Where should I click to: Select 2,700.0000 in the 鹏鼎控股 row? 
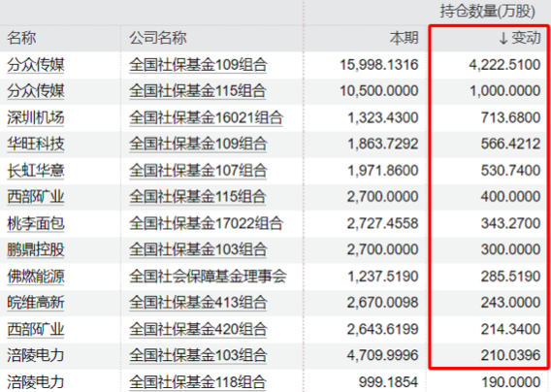point(383,249)
